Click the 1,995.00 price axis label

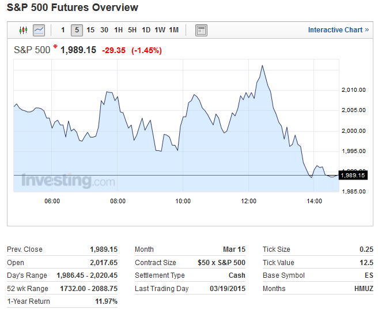(x=354, y=151)
